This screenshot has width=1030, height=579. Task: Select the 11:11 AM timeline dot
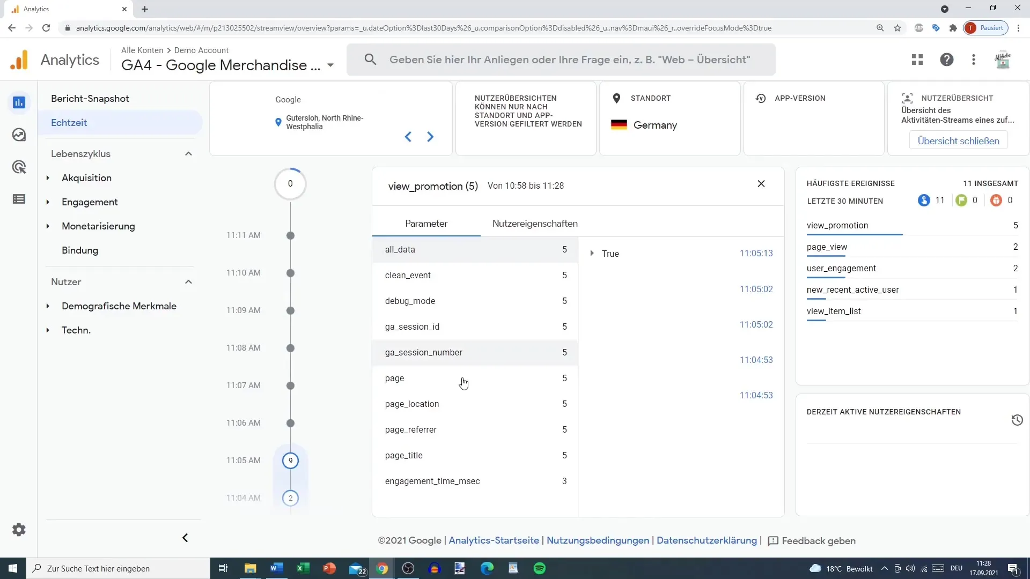click(x=290, y=235)
